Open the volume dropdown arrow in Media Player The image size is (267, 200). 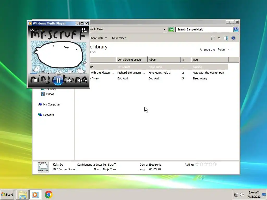(x=86, y=81)
